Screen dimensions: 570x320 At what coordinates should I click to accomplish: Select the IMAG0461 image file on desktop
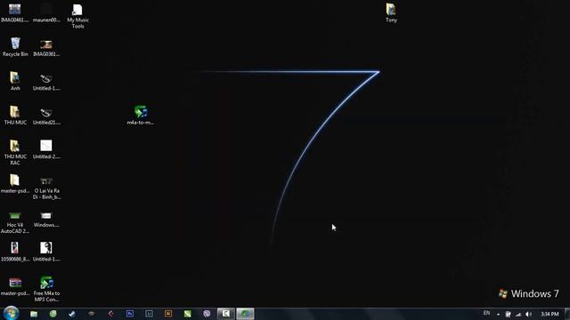click(x=14, y=12)
